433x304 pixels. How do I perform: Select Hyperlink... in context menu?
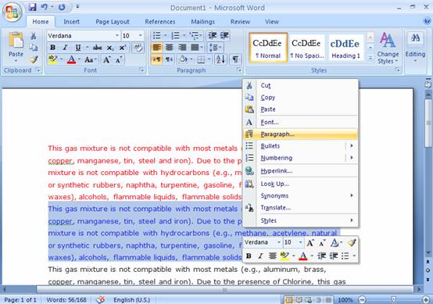pyautogui.click(x=300, y=171)
